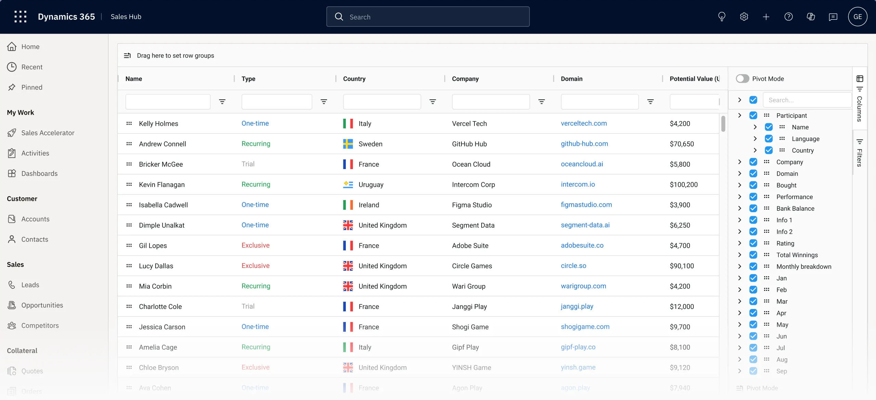Screen dimensions: 876x400
Task: Open the app launcher grid icon
Action: tap(20, 16)
